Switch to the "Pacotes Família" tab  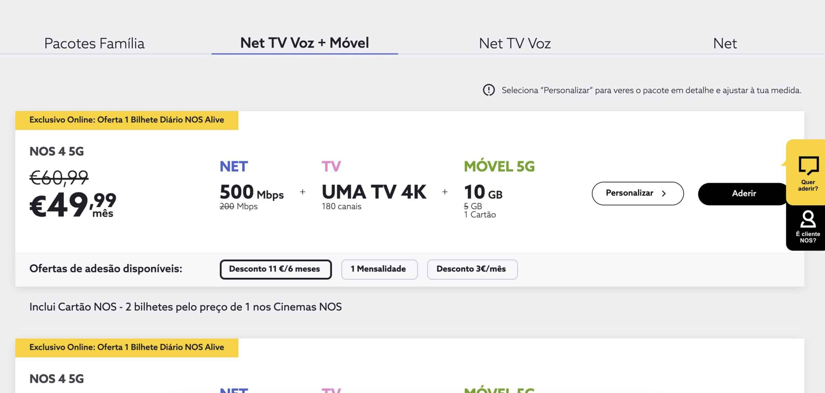click(x=94, y=43)
